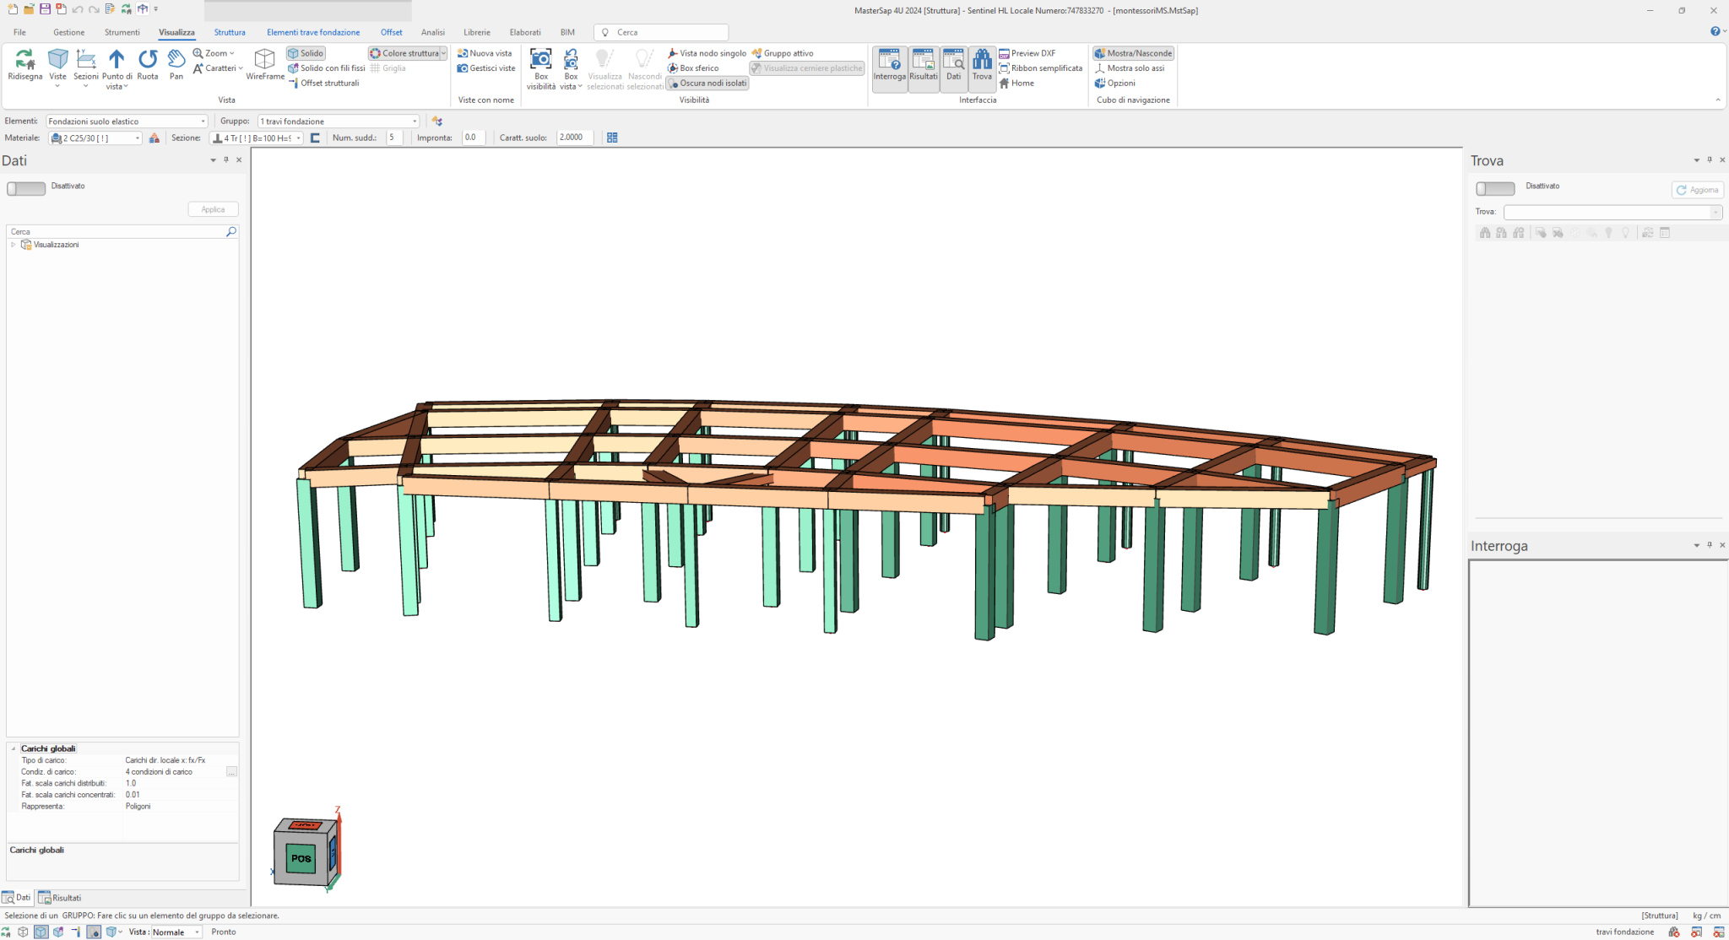This screenshot has width=1729, height=940.
Task: Toggle Solido display mode
Action: (x=306, y=53)
